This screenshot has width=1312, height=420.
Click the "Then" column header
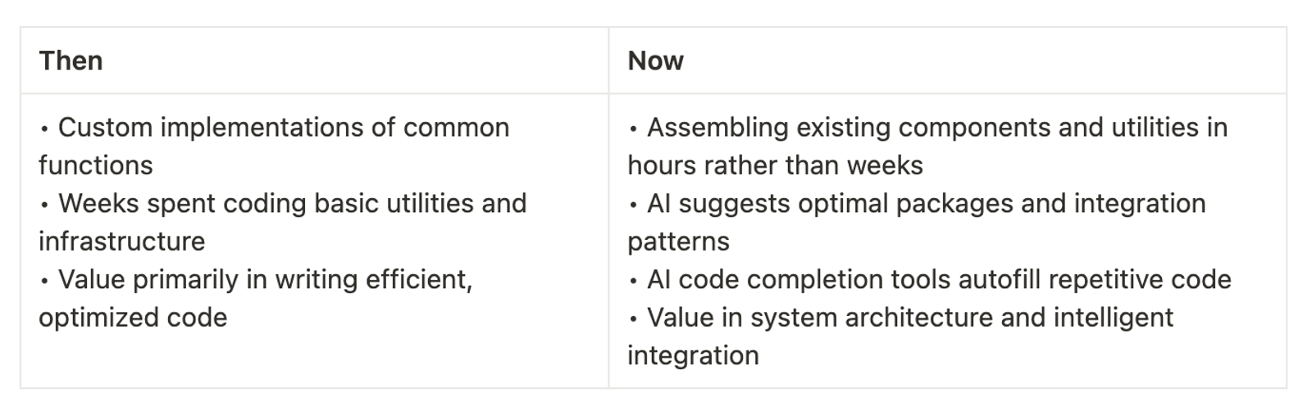point(71,61)
